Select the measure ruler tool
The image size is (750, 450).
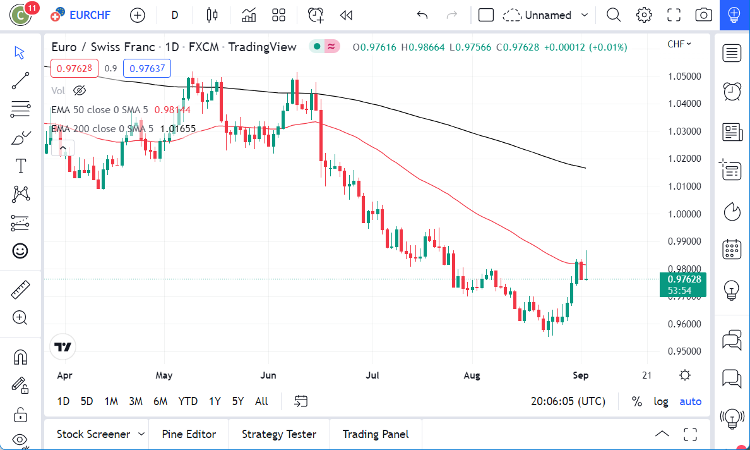pos(20,289)
